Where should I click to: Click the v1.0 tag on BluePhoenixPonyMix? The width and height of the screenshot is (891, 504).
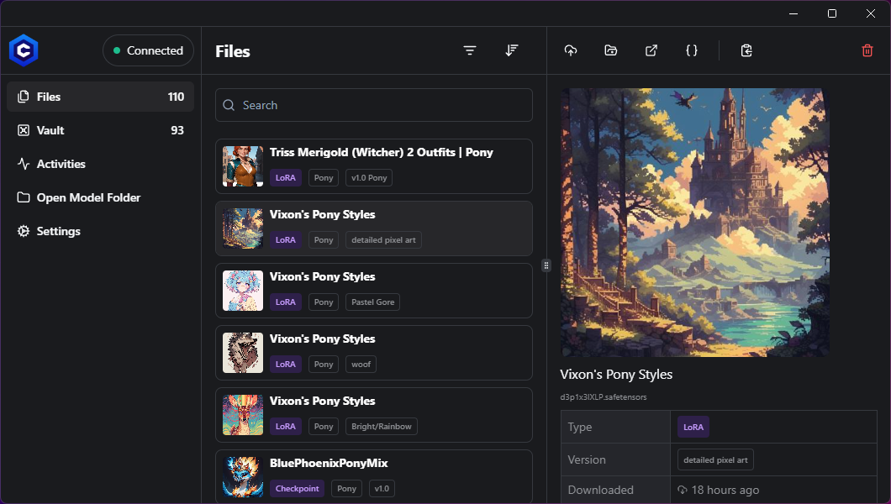coord(382,489)
